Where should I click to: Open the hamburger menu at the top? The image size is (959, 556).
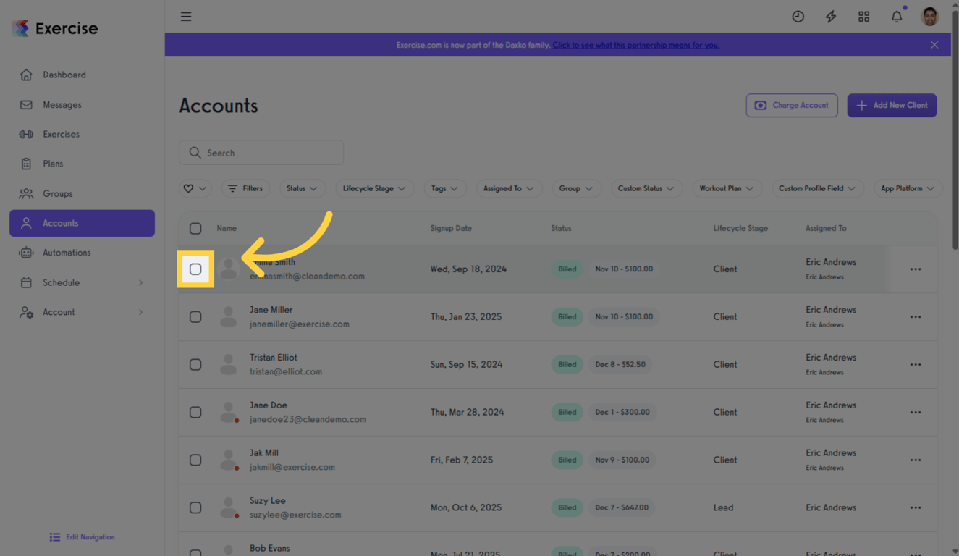point(186,16)
